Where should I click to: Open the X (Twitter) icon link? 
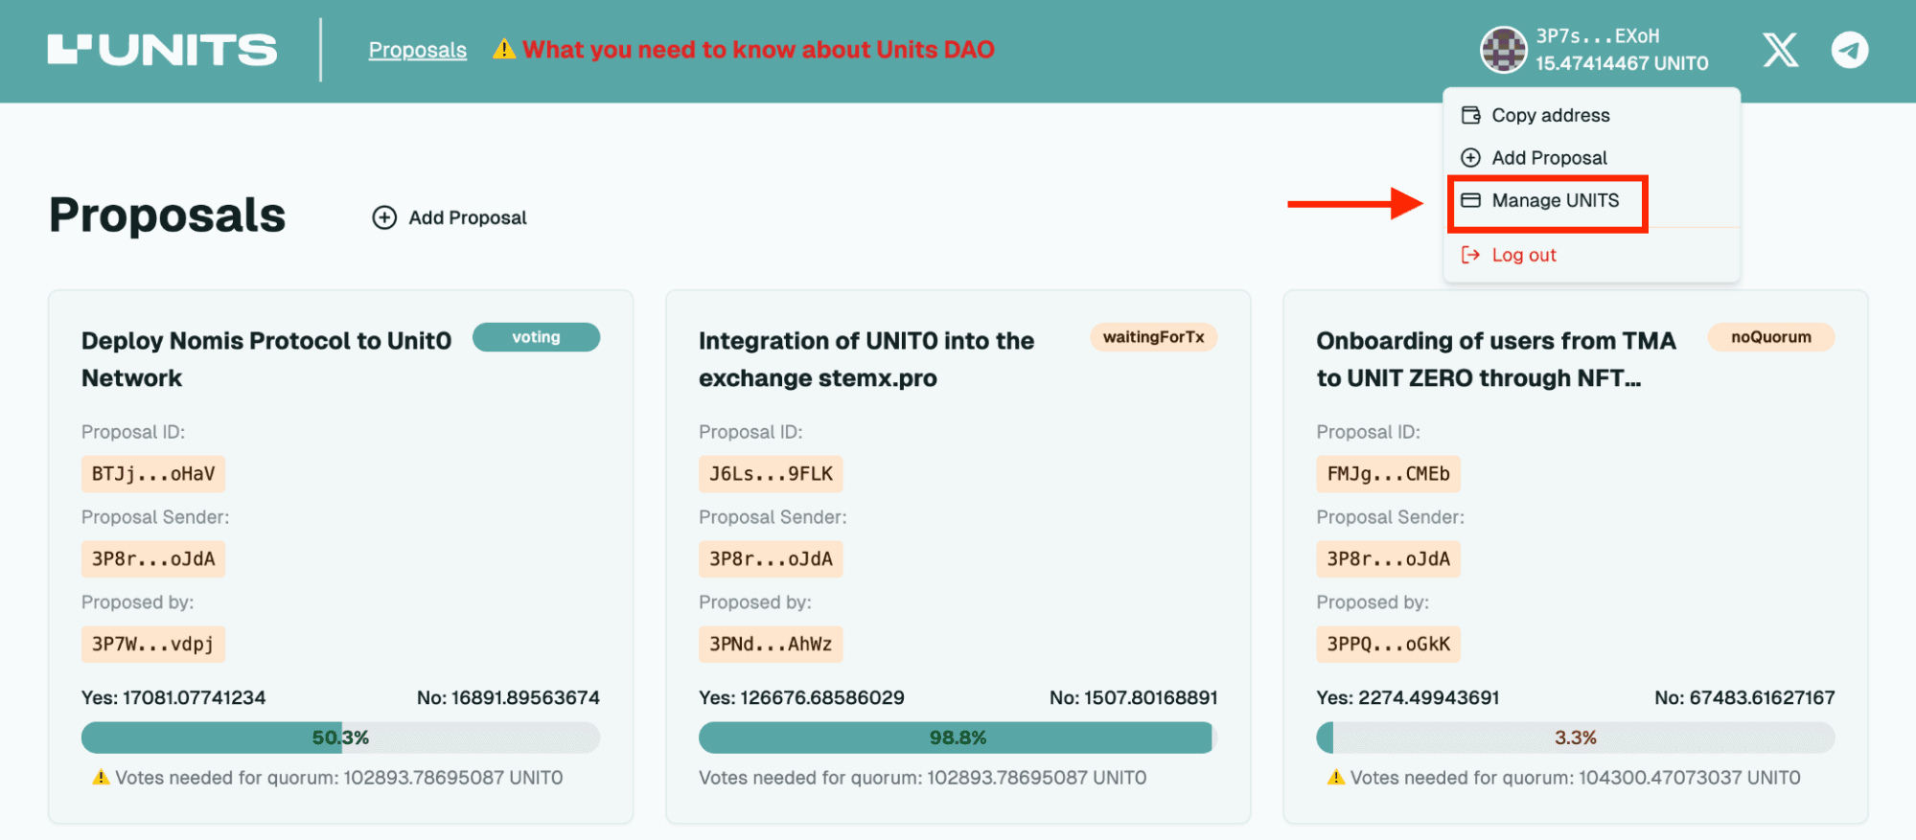pyautogui.click(x=1780, y=50)
